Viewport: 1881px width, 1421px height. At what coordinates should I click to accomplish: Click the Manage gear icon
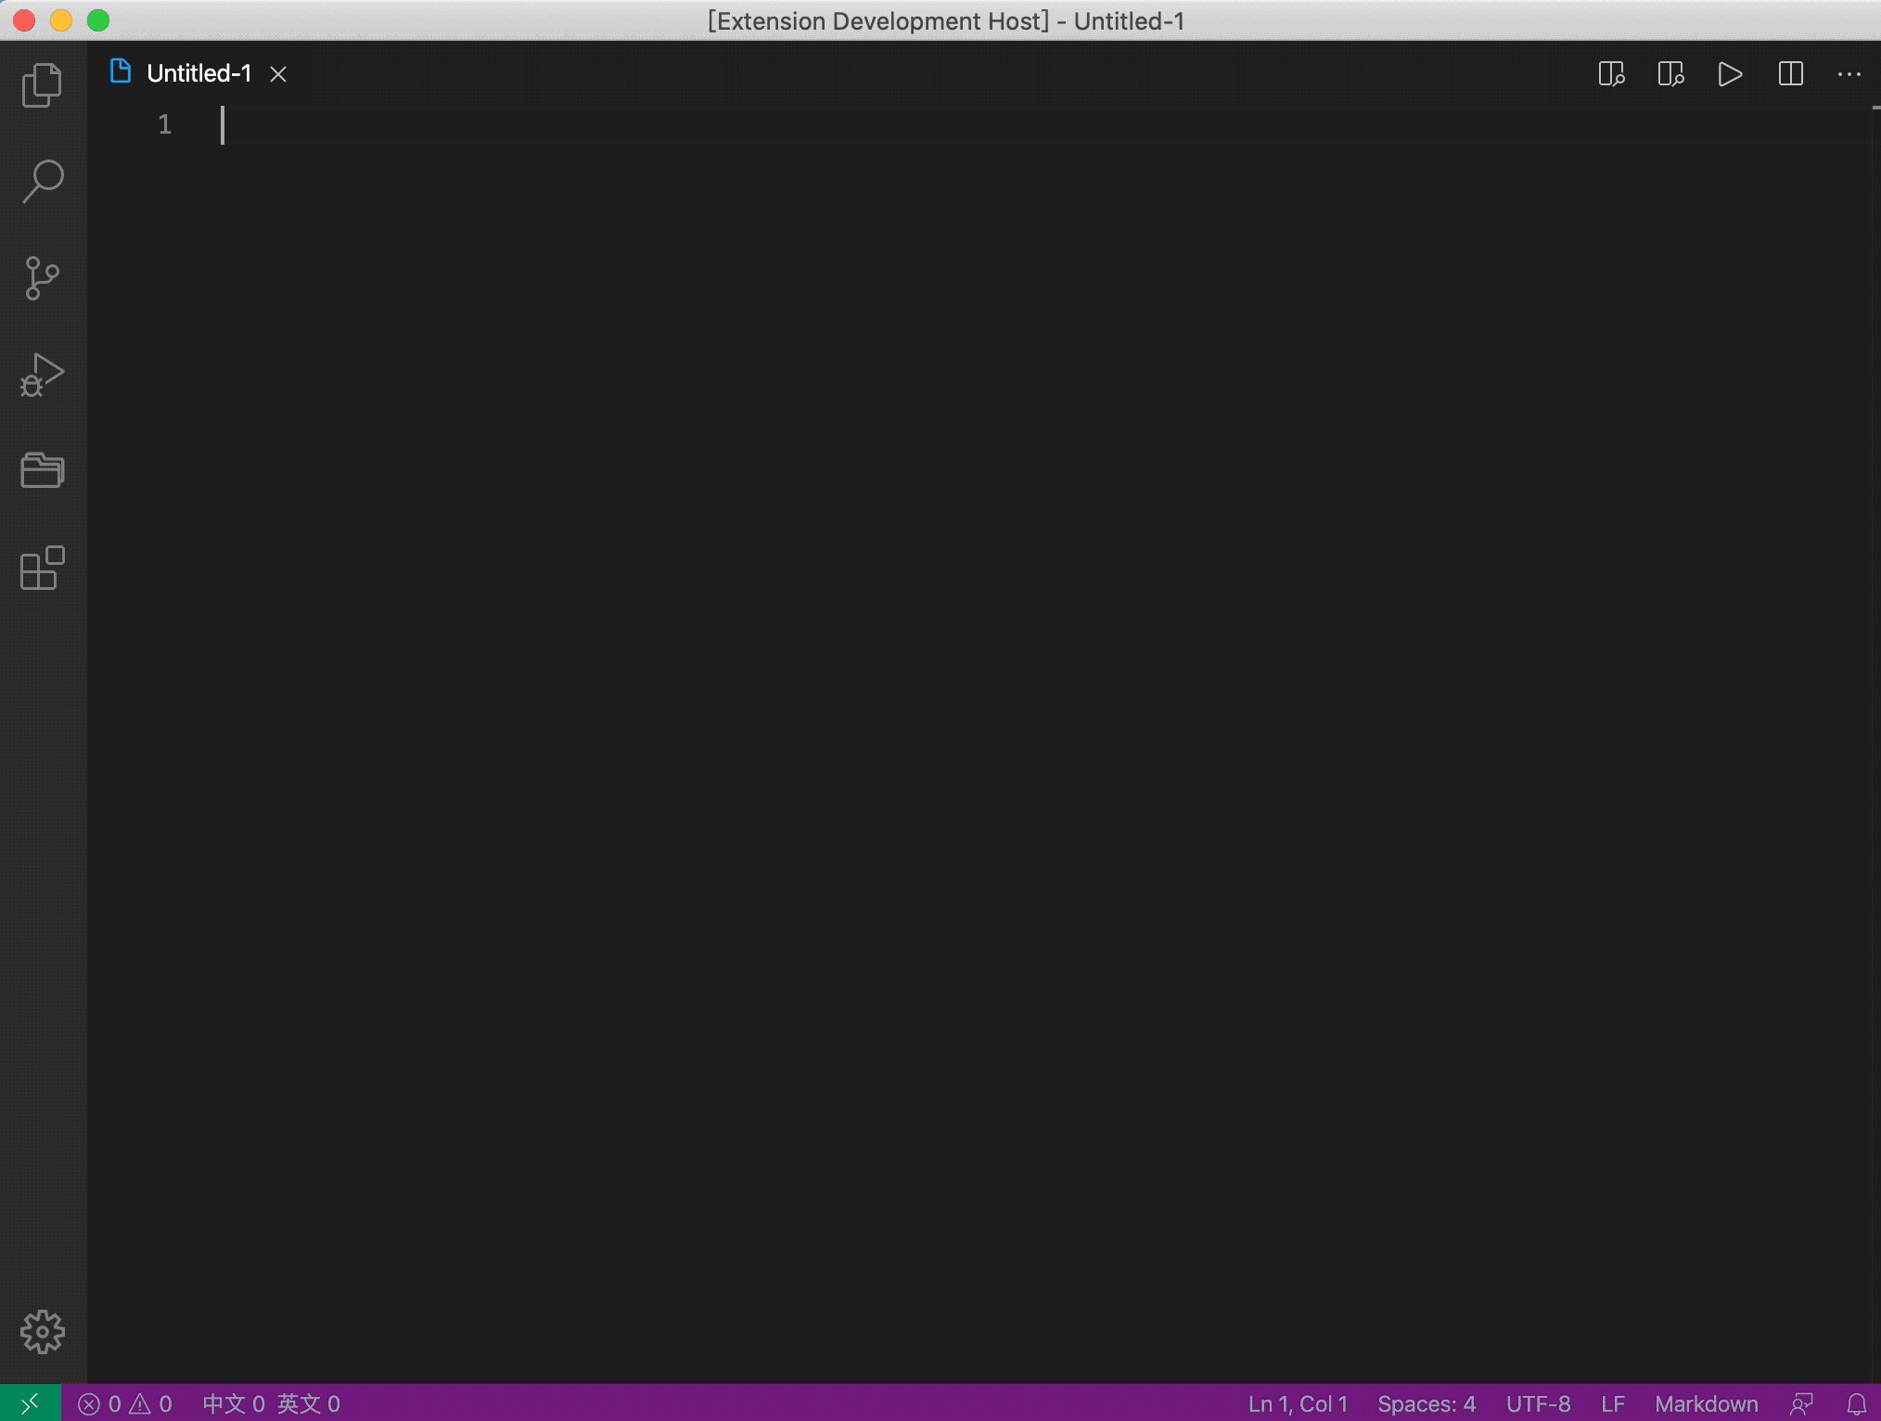tap(42, 1332)
